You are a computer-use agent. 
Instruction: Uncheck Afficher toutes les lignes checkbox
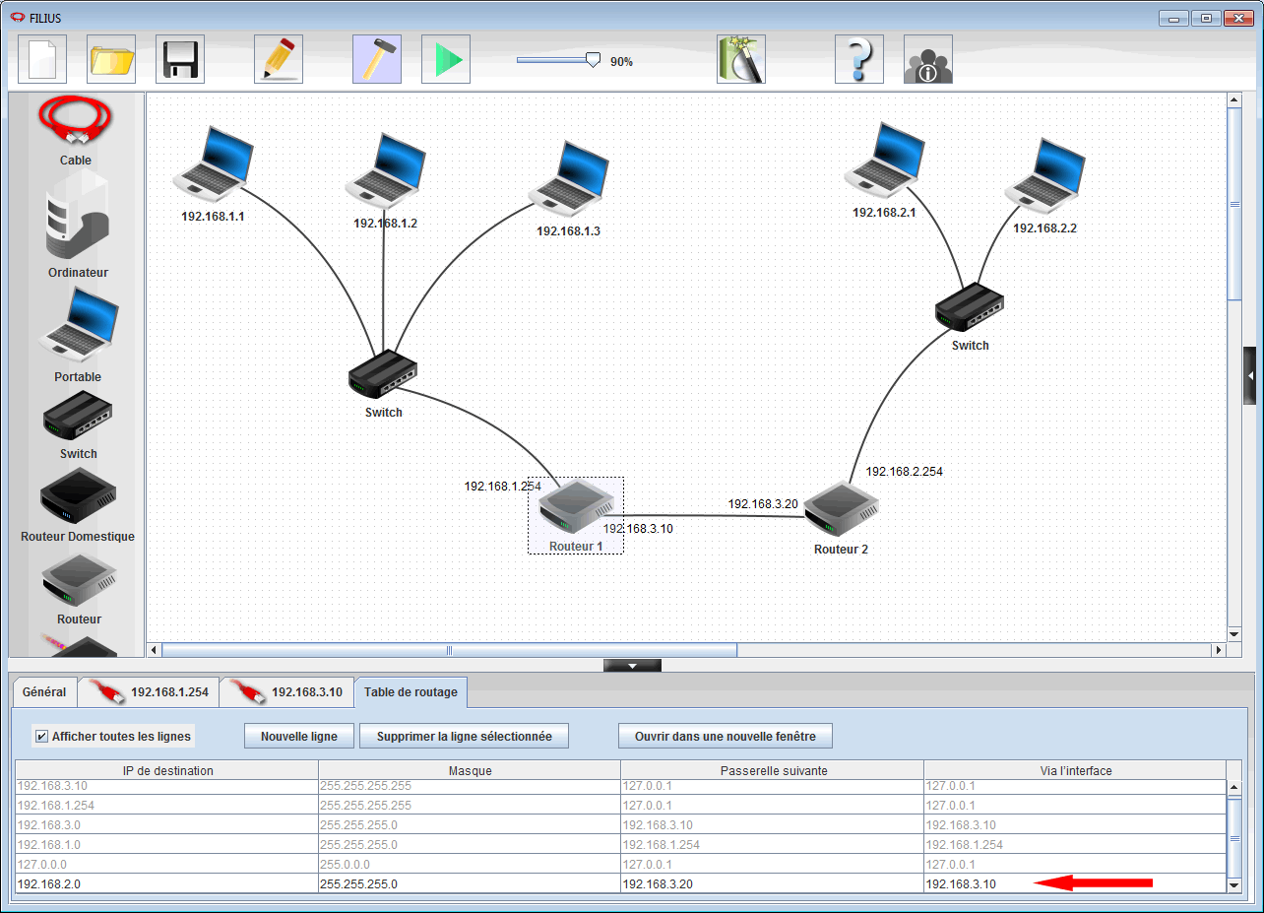(41, 736)
